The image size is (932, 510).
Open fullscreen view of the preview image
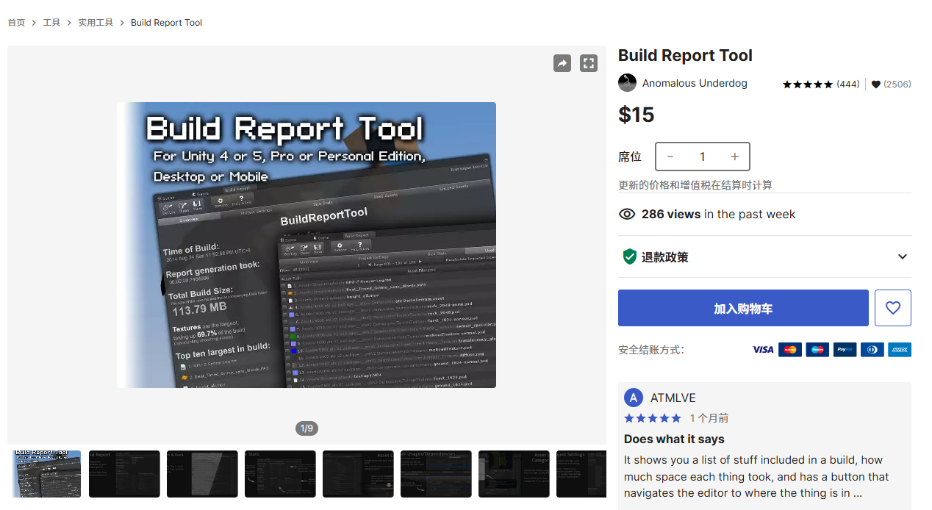589,63
